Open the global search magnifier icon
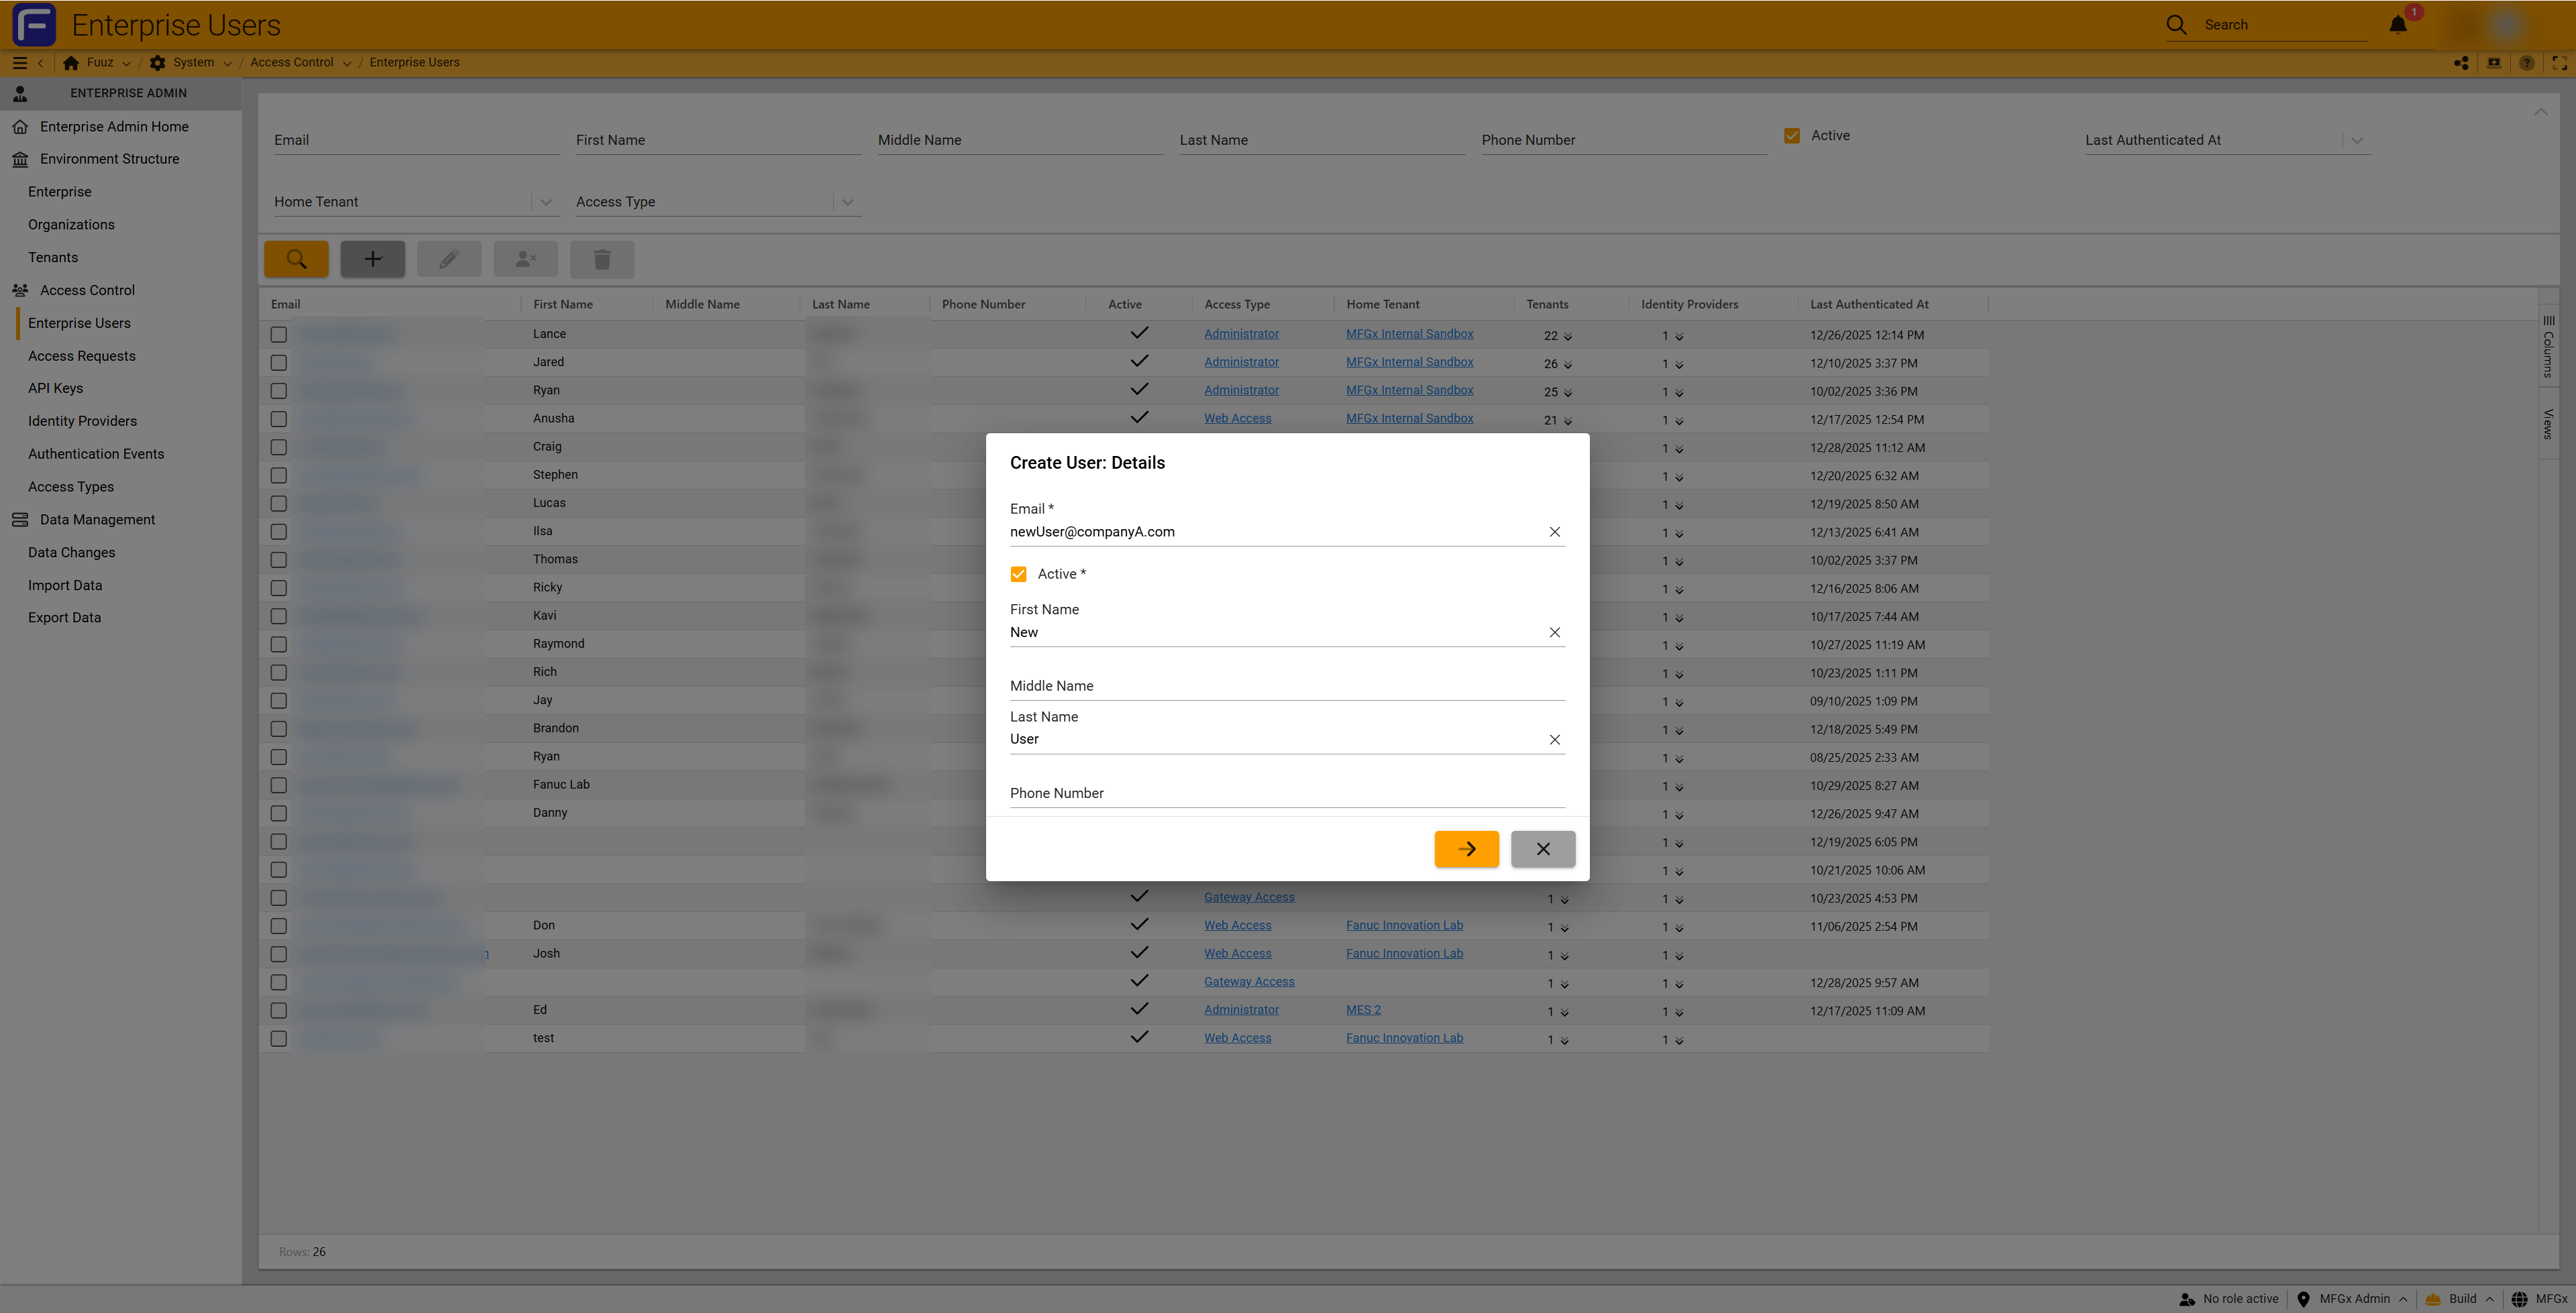 click(x=2176, y=25)
